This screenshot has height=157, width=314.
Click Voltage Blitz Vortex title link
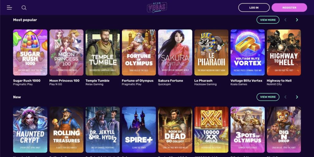tap(246, 81)
